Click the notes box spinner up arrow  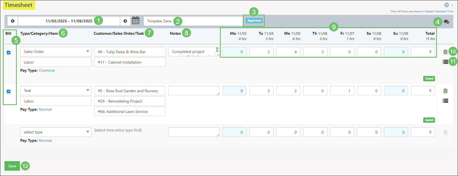(217, 48)
